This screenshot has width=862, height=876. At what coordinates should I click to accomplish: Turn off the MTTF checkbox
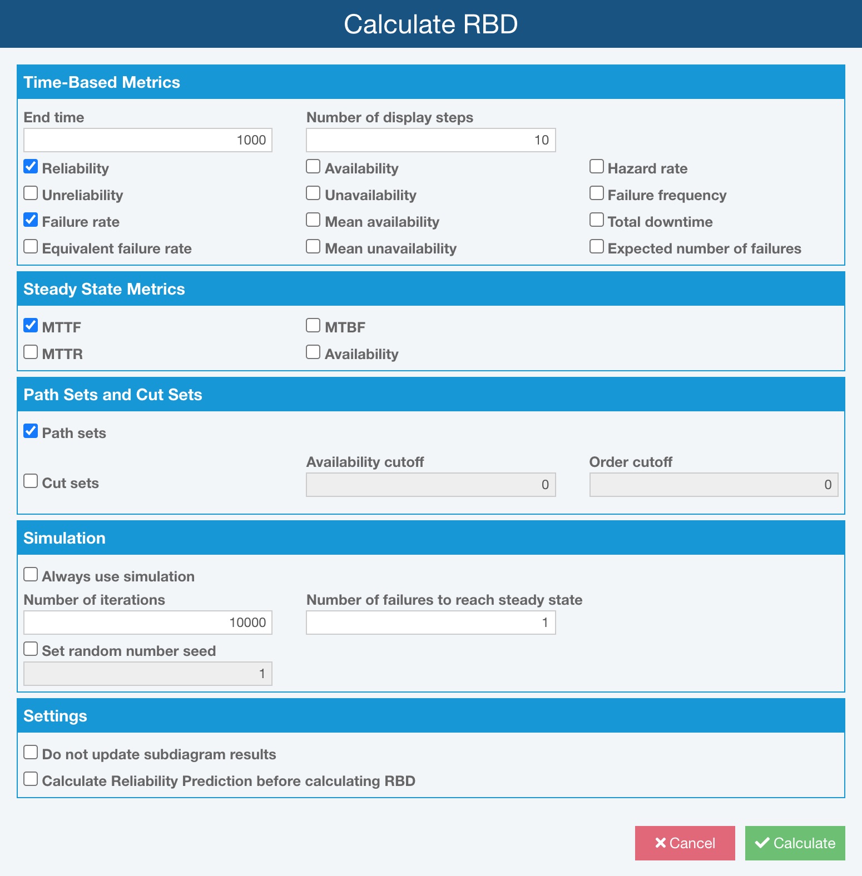pos(31,326)
